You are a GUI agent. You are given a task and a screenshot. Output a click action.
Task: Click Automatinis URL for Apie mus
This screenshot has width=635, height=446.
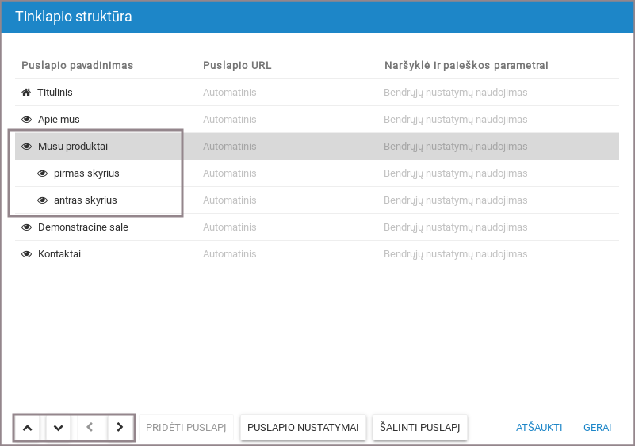coord(230,120)
